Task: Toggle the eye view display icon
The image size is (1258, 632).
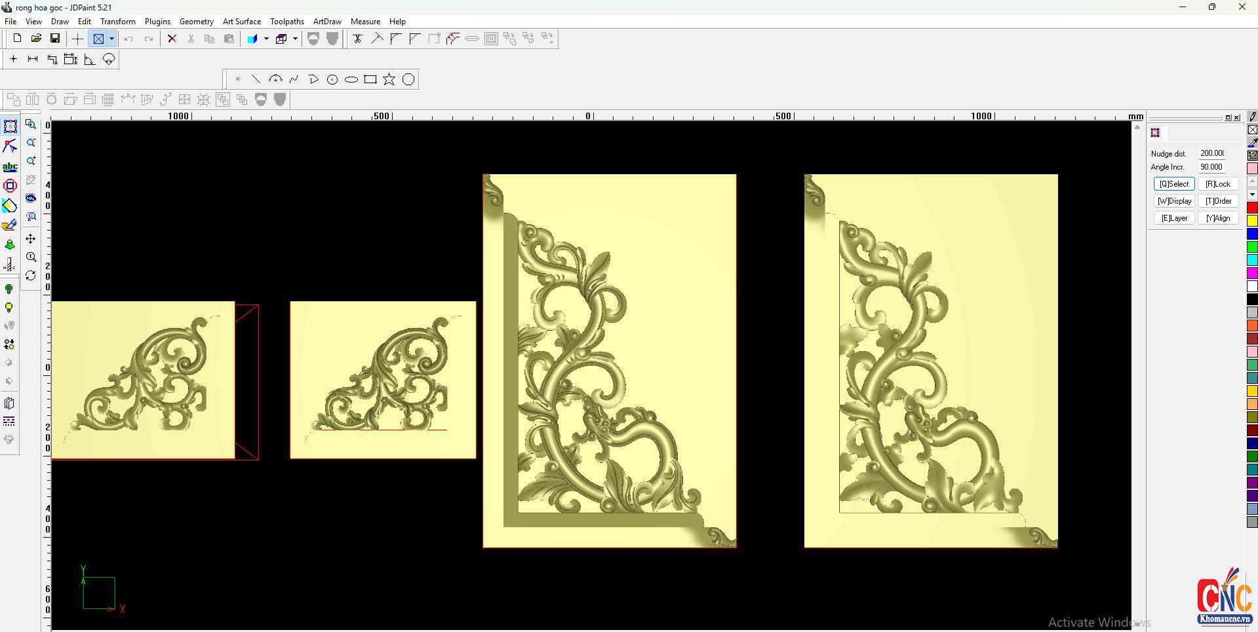Action: pyautogui.click(x=31, y=198)
